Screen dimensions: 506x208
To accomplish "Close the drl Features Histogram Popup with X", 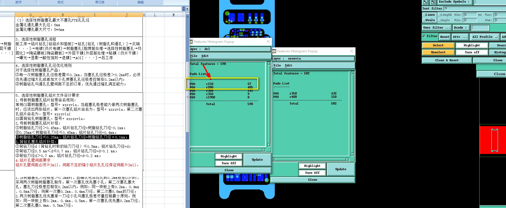I will pyautogui.click(x=268, y=41).
